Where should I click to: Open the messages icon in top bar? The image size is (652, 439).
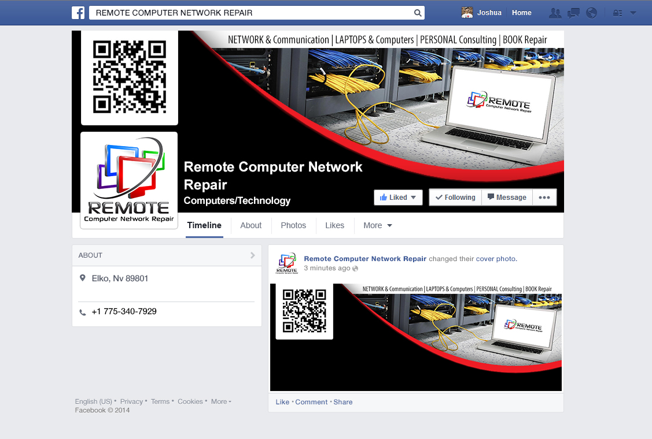573,13
